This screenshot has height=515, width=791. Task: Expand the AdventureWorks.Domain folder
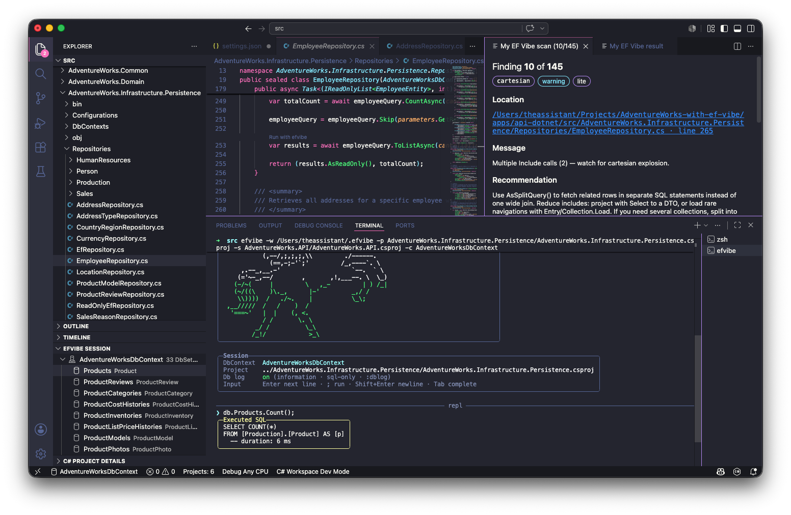pos(63,81)
